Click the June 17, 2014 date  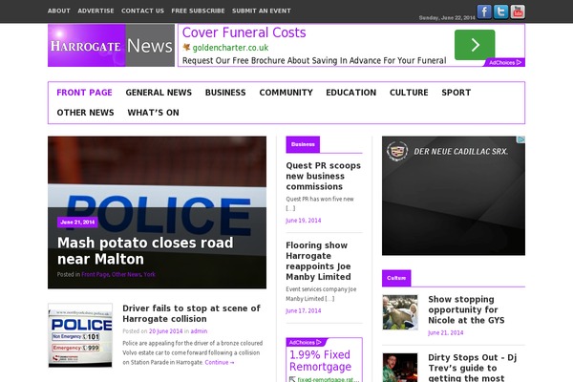tap(304, 310)
